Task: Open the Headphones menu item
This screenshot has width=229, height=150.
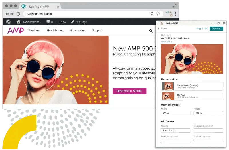Action: [x=55, y=30]
